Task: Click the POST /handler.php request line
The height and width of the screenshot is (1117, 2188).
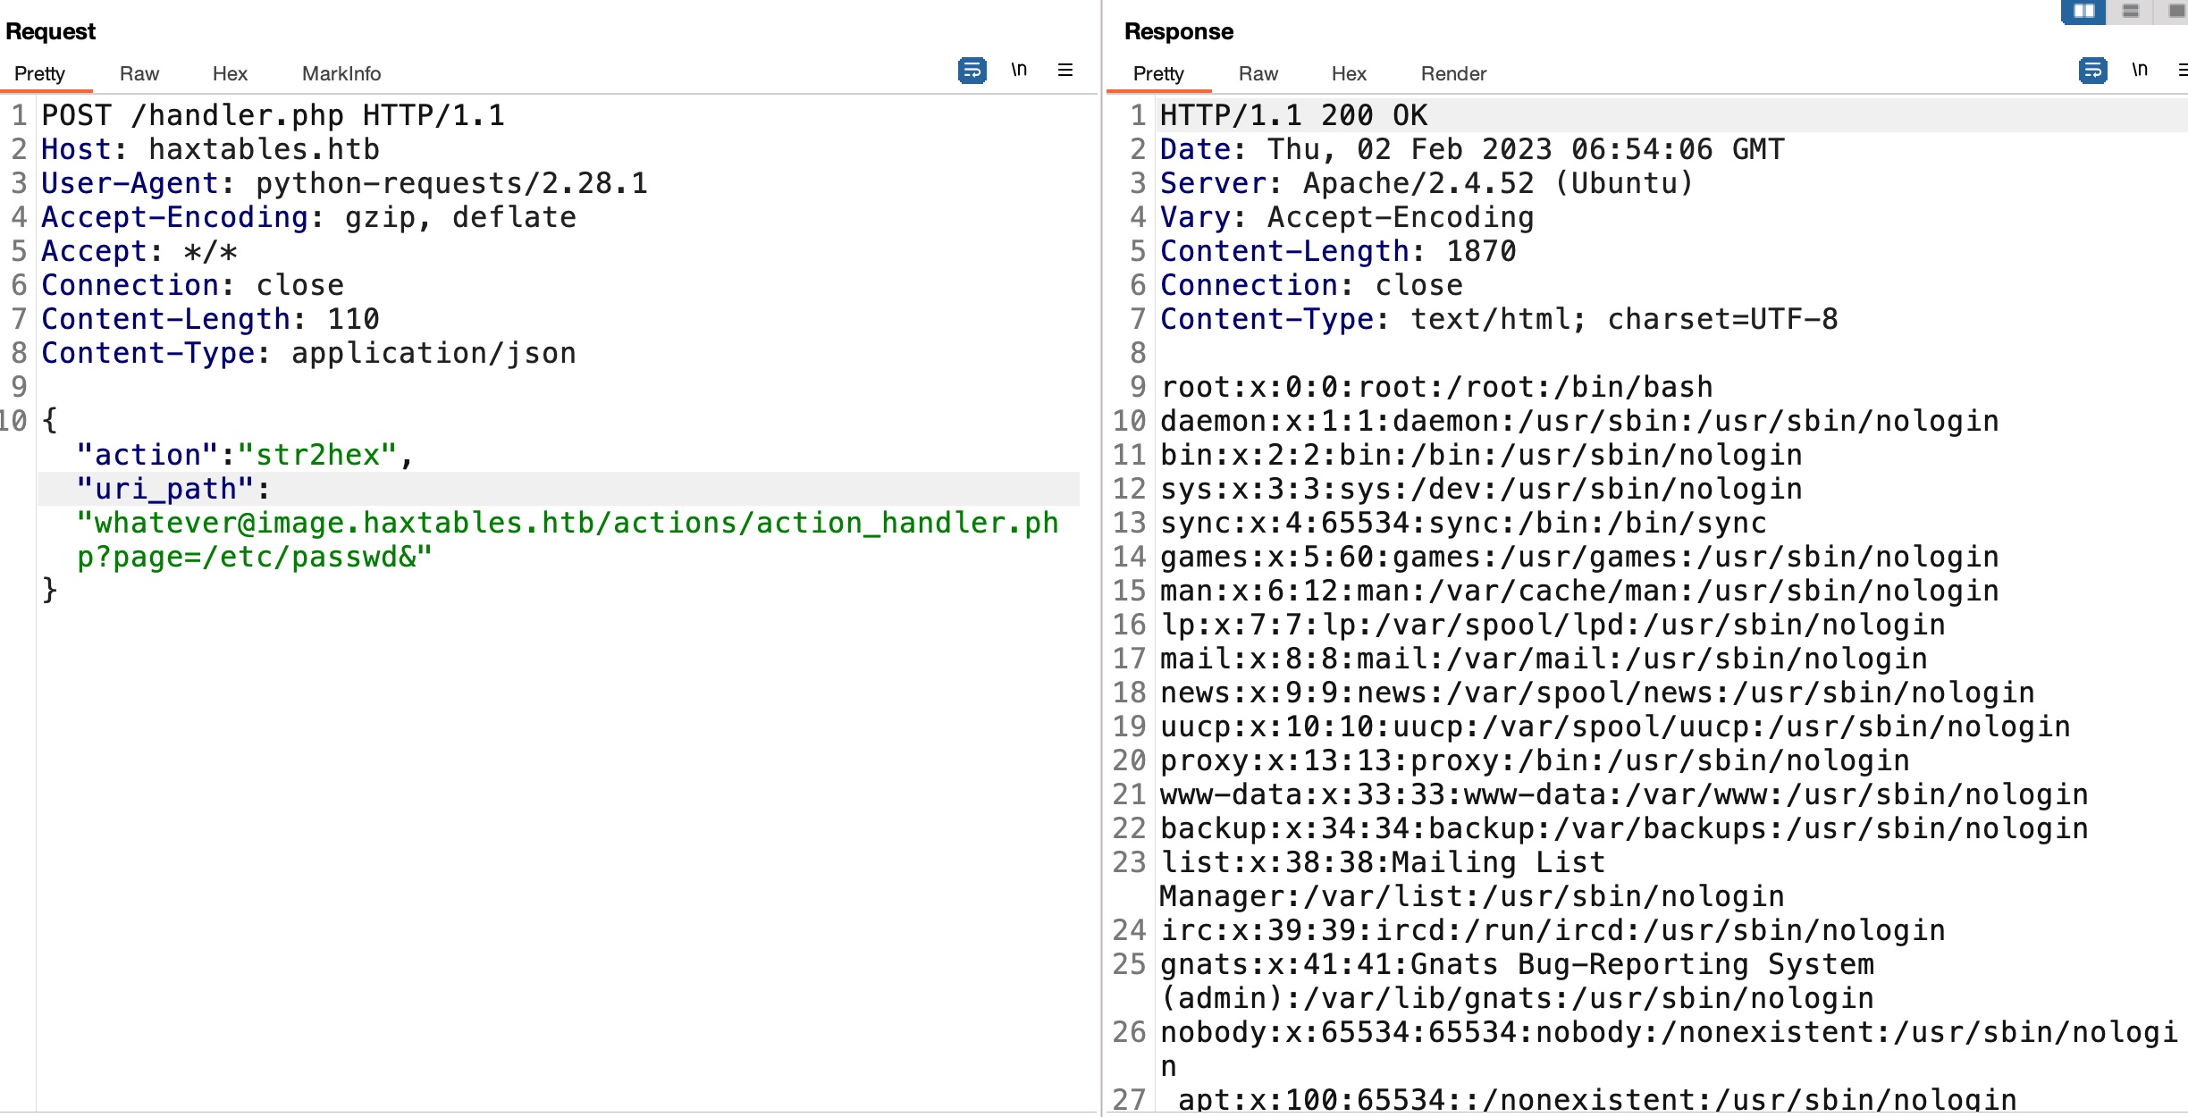Action: point(273,115)
